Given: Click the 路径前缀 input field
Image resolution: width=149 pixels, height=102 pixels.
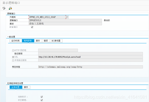Looking at the screenshot, I should pos(90,54).
